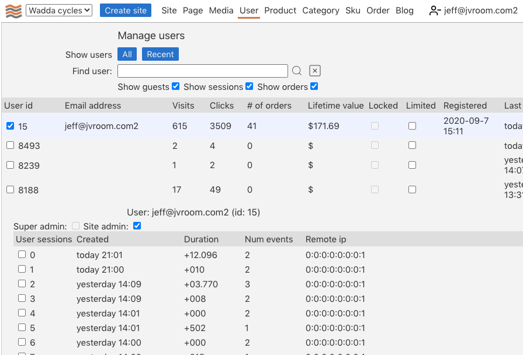Click the Duration column header in sessions

click(201, 239)
